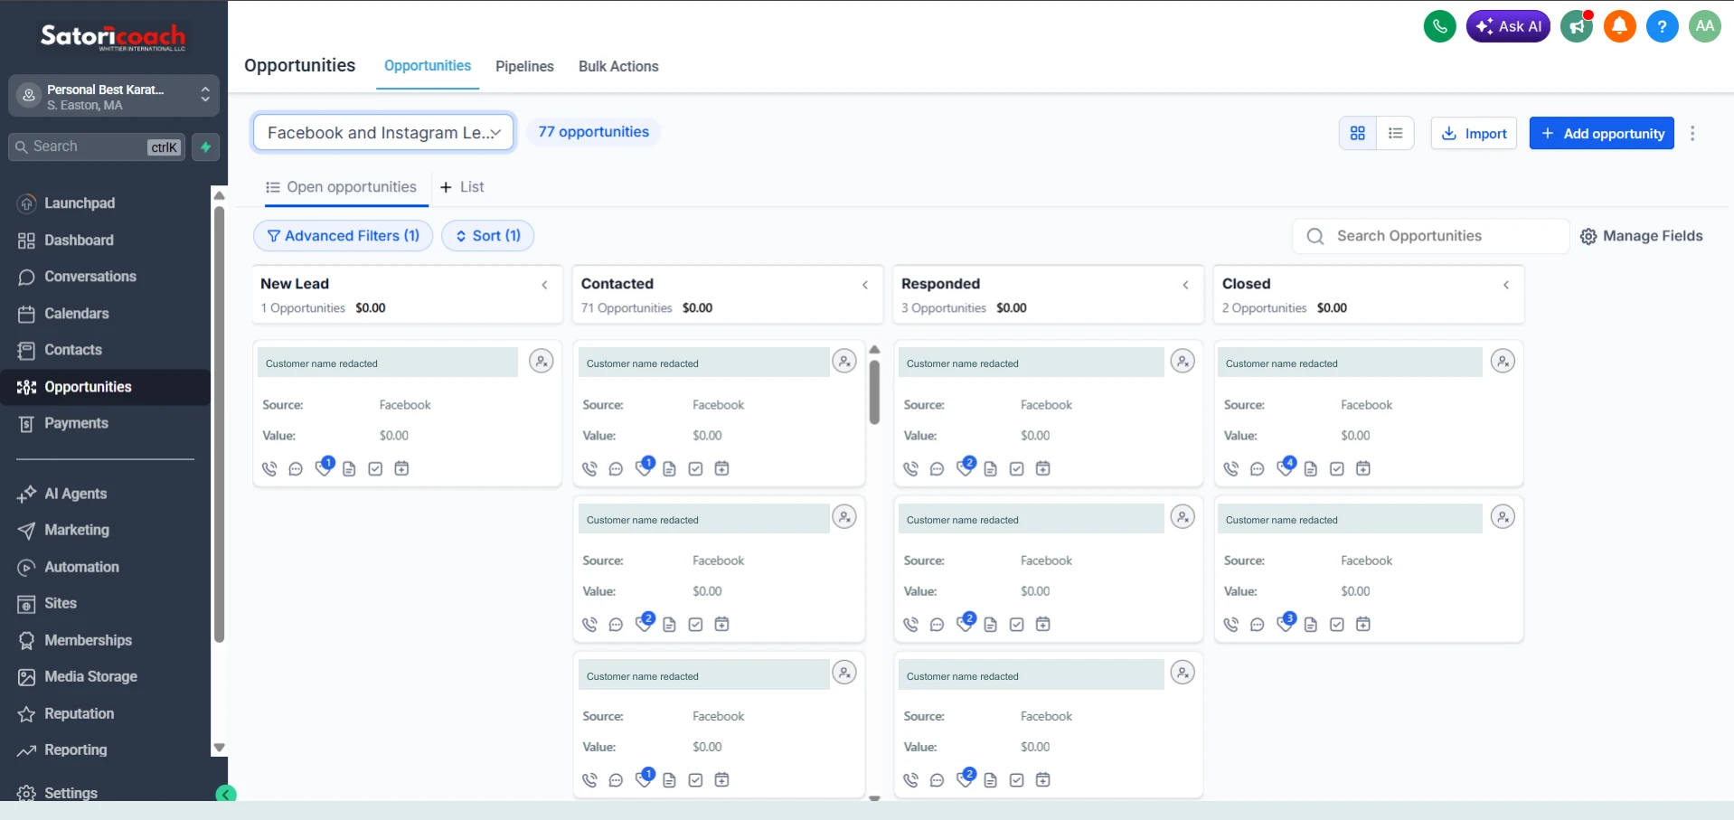
Task: Open the Pipelines tab
Action: coord(524,66)
